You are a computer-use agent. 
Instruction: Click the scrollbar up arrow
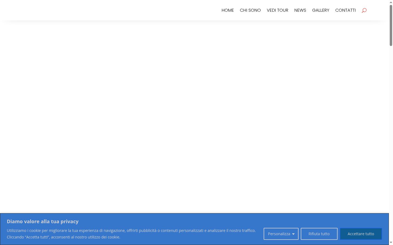pyautogui.click(x=391, y=2)
